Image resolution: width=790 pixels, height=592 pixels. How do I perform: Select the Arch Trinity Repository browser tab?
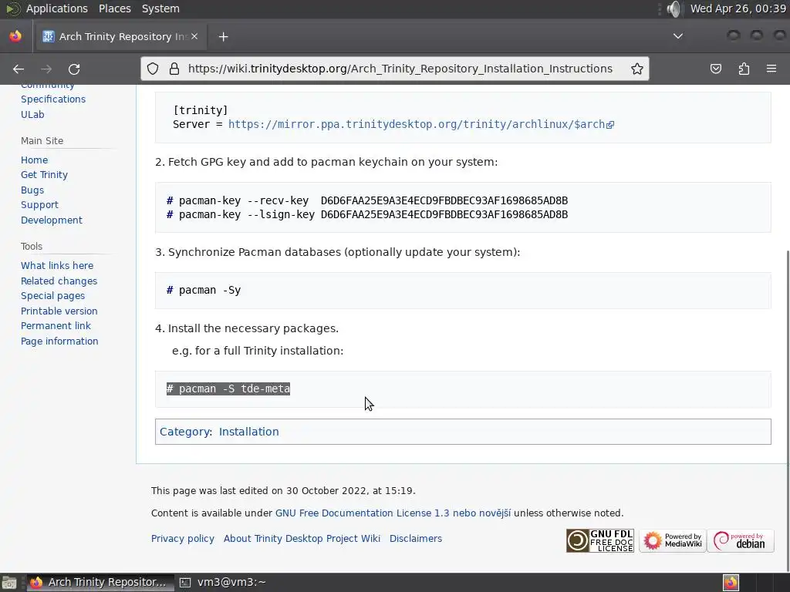click(120, 36)
